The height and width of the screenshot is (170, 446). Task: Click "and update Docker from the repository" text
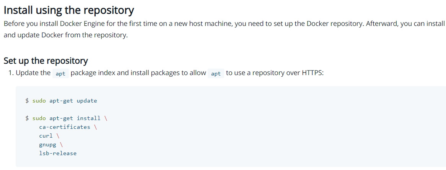65,35
